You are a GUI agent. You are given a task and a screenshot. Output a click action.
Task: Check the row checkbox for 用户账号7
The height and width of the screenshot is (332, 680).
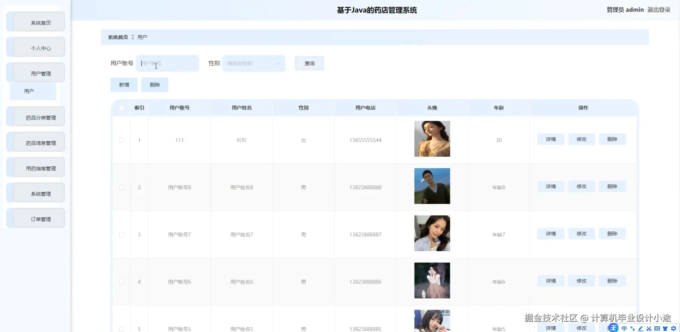pos(122,235)
